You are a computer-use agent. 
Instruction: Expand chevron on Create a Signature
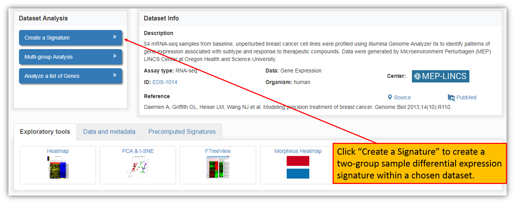[115, 37]
